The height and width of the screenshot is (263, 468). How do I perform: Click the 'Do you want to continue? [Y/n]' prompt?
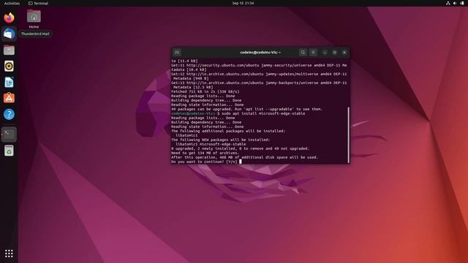point(204,161)
